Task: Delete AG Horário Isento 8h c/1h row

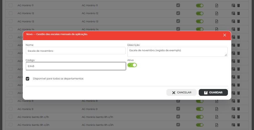Action: 238,117
